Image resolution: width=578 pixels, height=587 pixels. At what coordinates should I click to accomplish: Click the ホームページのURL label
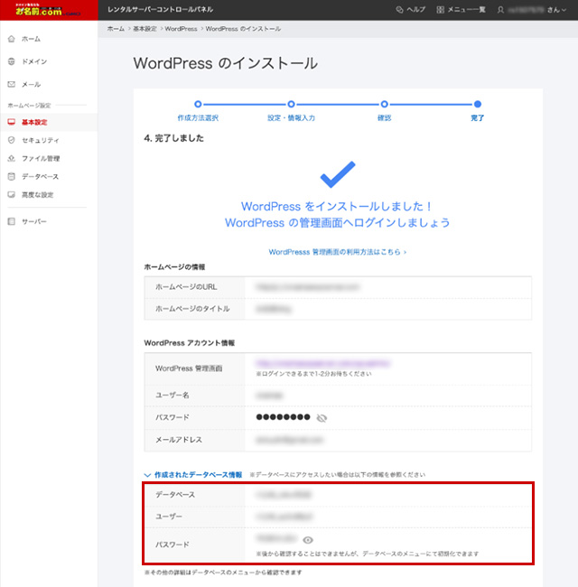186,287
